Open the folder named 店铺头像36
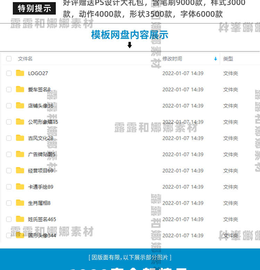The width and height of the screenshot is (260, 270). [41, 106]
